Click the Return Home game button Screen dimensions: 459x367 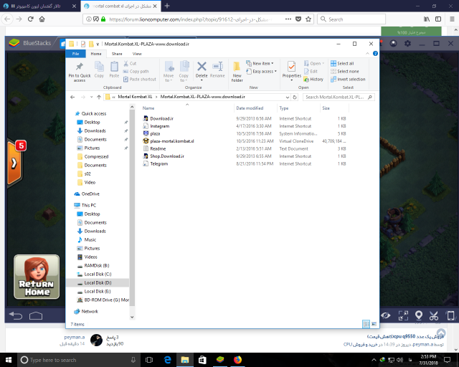[37, 277]
